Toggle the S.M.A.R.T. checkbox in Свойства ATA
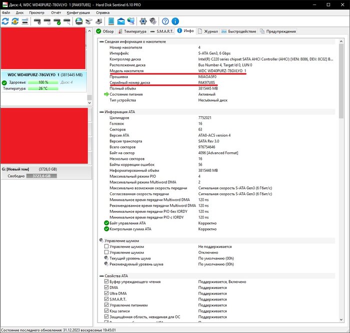The height and width of the screenshot is (333, 350). [x=106, y=299]
